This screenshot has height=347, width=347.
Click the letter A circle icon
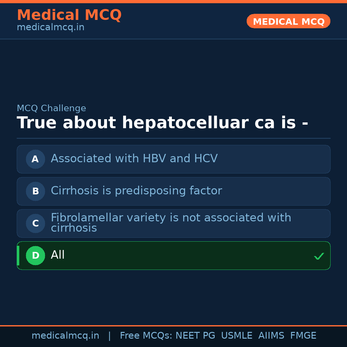pos(35,159)
